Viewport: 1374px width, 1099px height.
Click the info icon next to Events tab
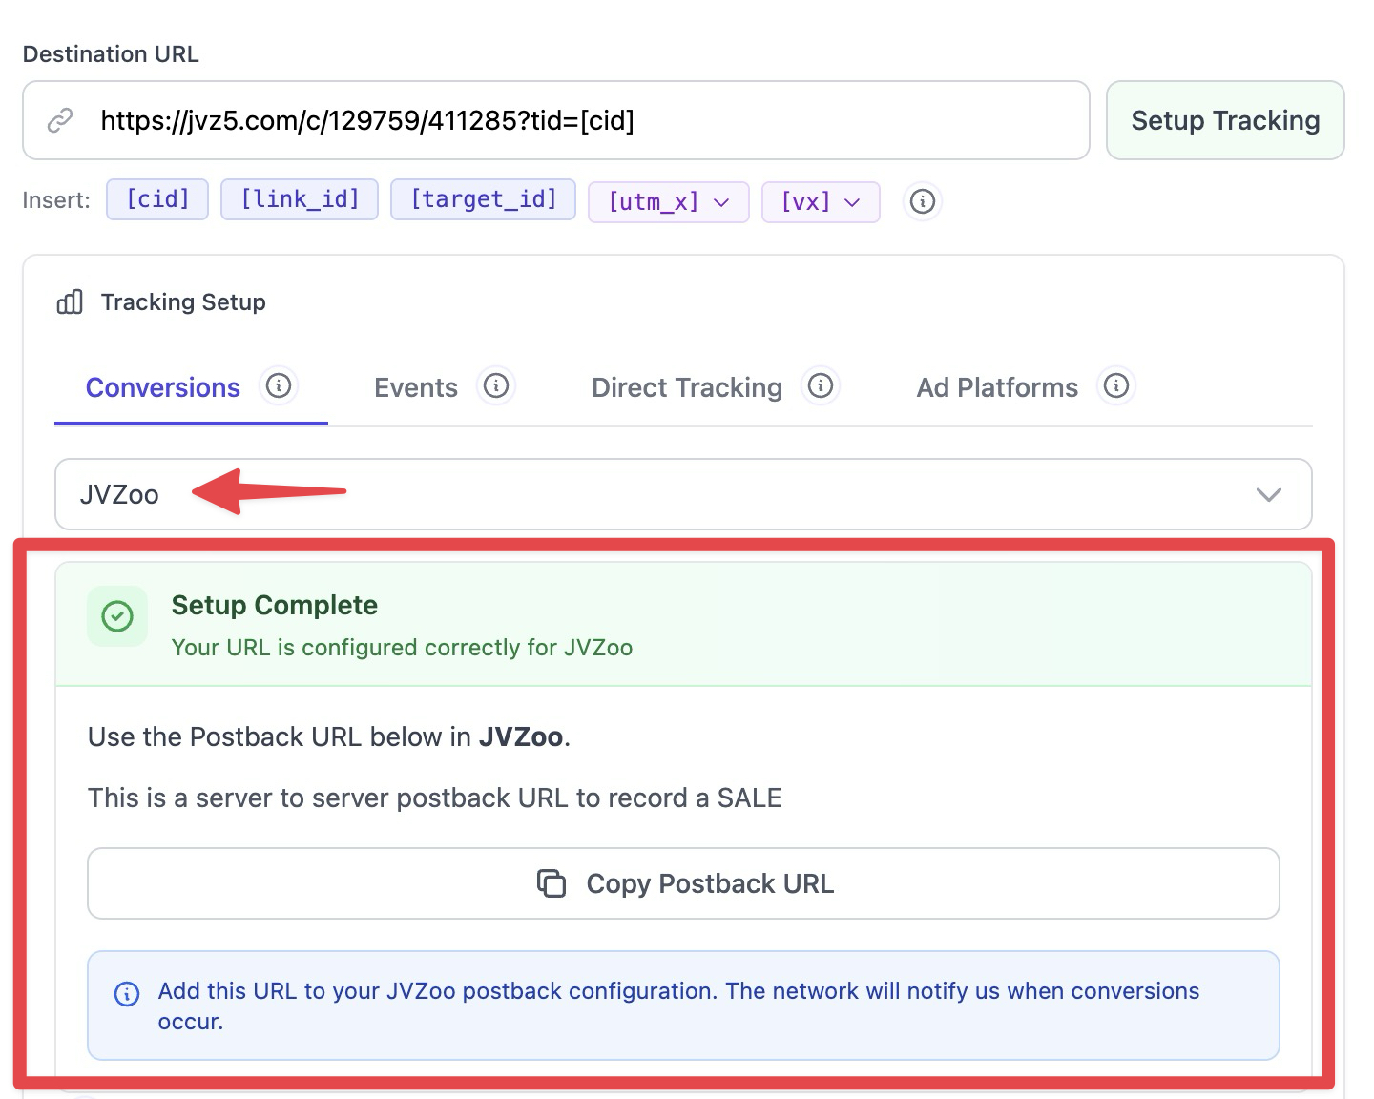tap(496, 385)
